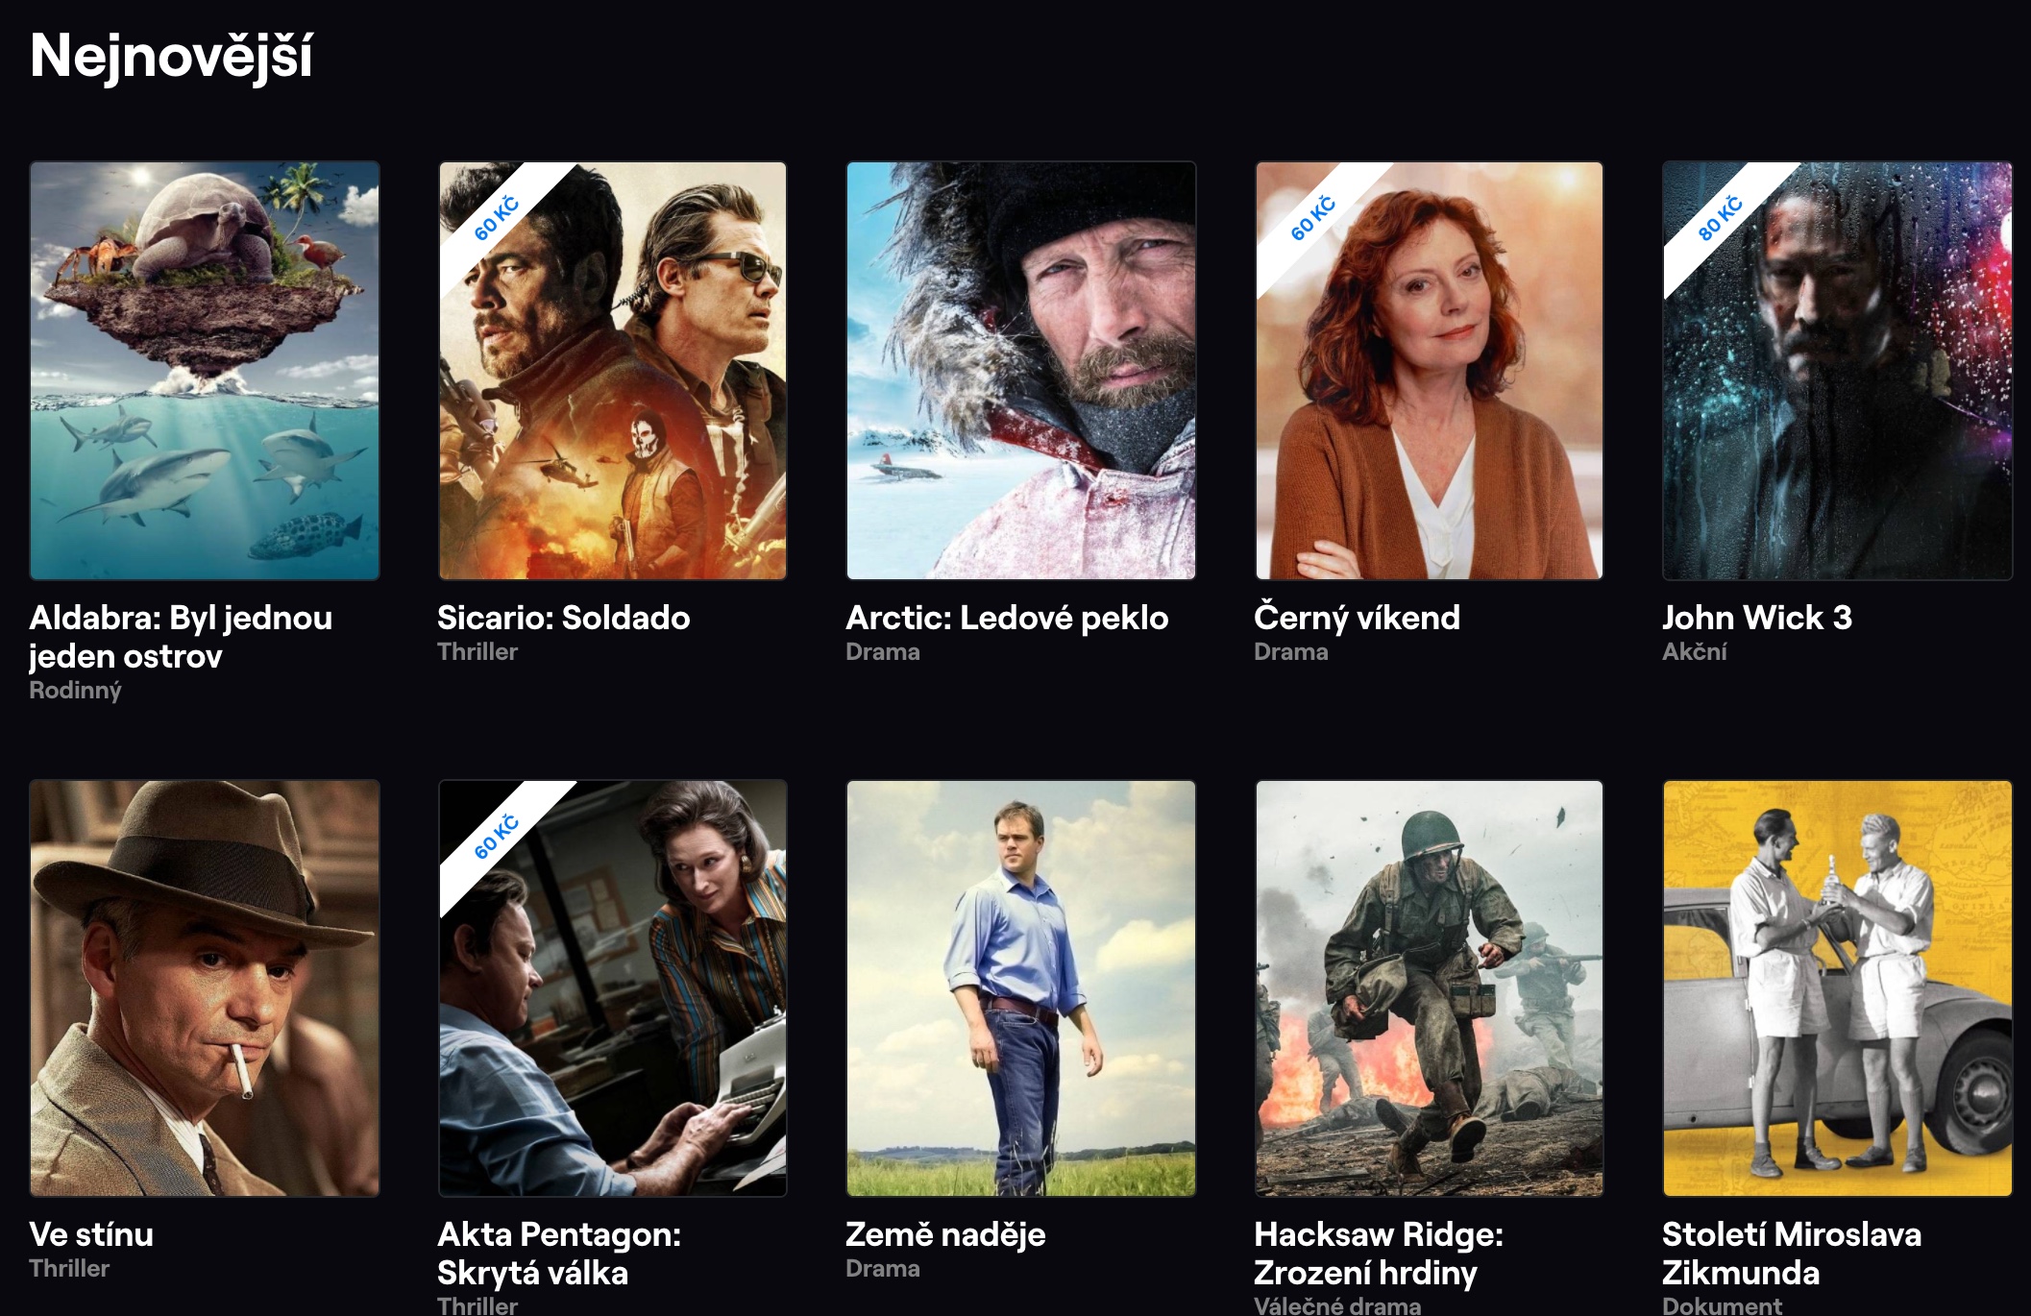Click the 60 Kč badge on Sicario: Soldado
Image resolution: width=2031 pixels, height=1316 pixels.
point(497,219)
